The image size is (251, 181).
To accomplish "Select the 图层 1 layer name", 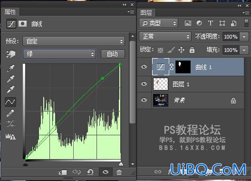I will [x=181, y=84].
